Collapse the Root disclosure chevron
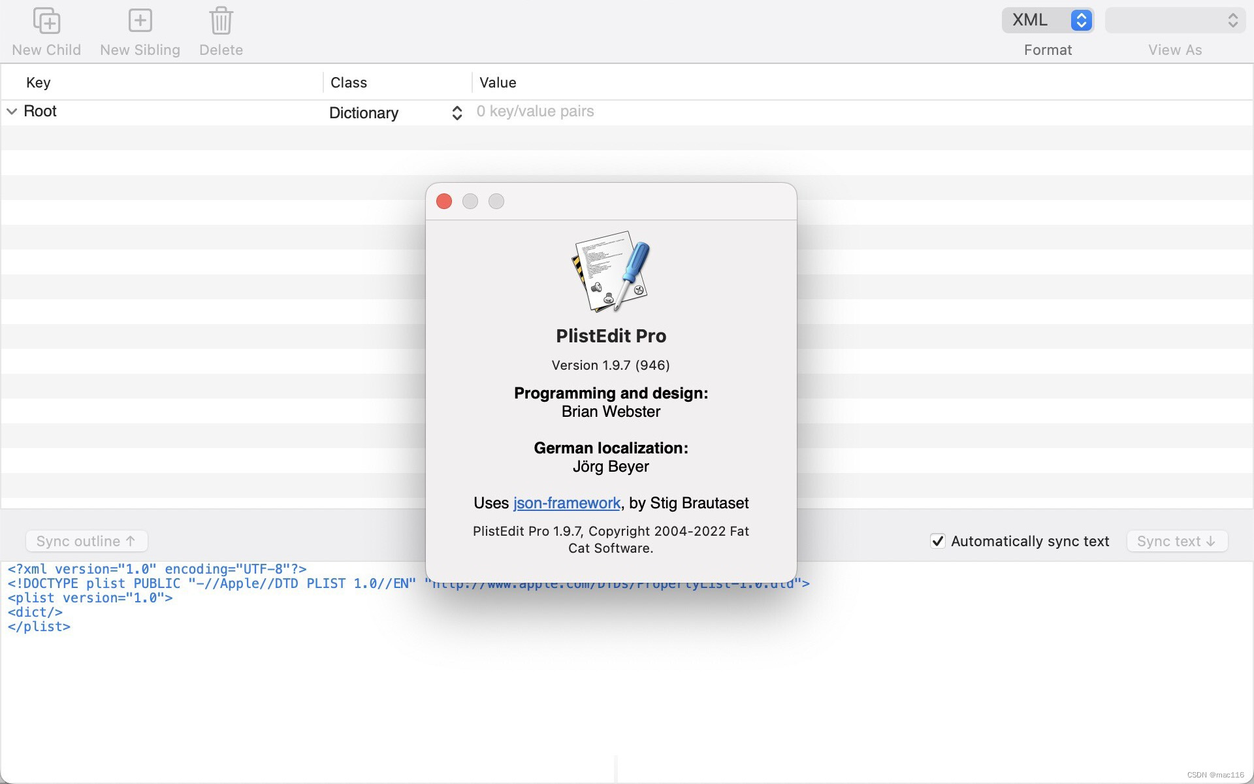 click(12, 112)
